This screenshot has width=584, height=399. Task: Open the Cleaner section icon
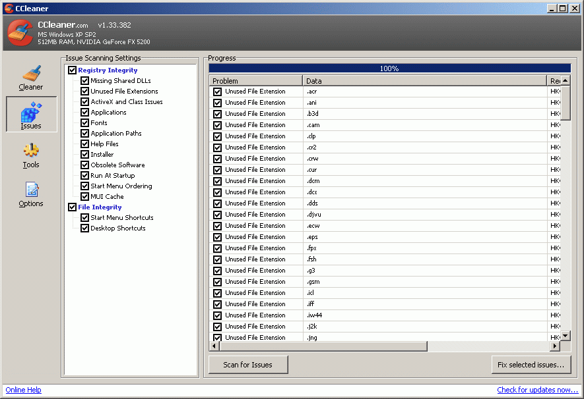click(x=31, y=74)
